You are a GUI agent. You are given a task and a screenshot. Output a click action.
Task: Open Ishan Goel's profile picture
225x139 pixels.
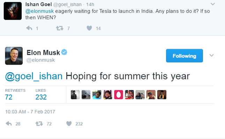point(13,11)
